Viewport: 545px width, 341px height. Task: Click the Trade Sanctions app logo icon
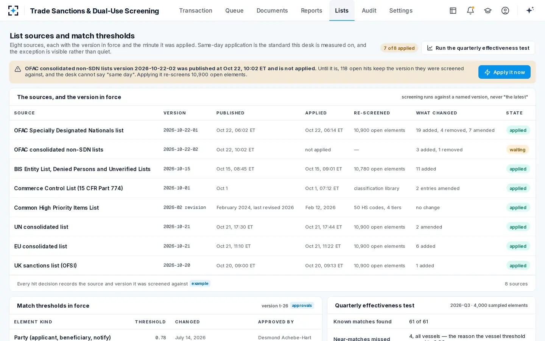coord(13,11)
